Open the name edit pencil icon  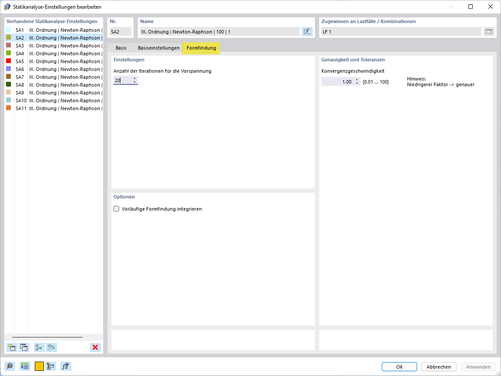pos(307,31)
